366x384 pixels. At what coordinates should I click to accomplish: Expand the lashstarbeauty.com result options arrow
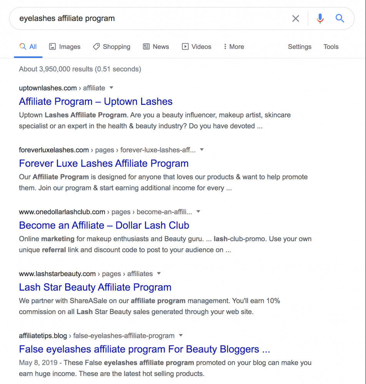tap(159, 273)
